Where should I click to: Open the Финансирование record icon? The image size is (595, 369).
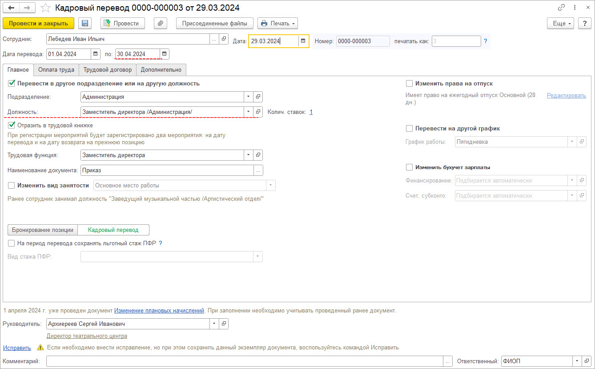coord(582,180)
